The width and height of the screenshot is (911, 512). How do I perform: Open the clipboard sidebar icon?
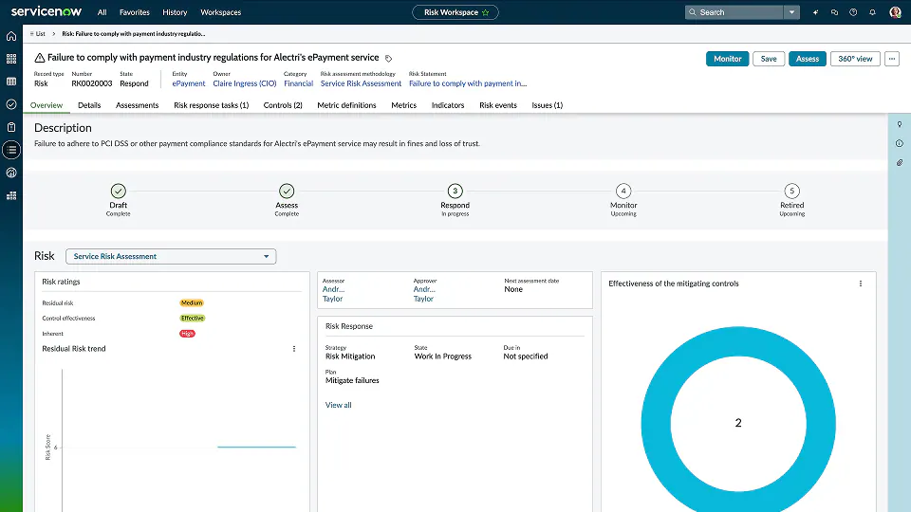[11, 127]
